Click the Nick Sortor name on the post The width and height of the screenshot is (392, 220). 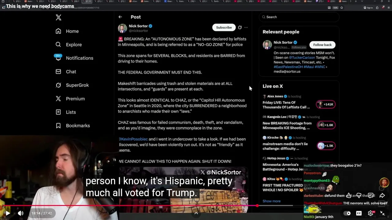coord(138,26)
